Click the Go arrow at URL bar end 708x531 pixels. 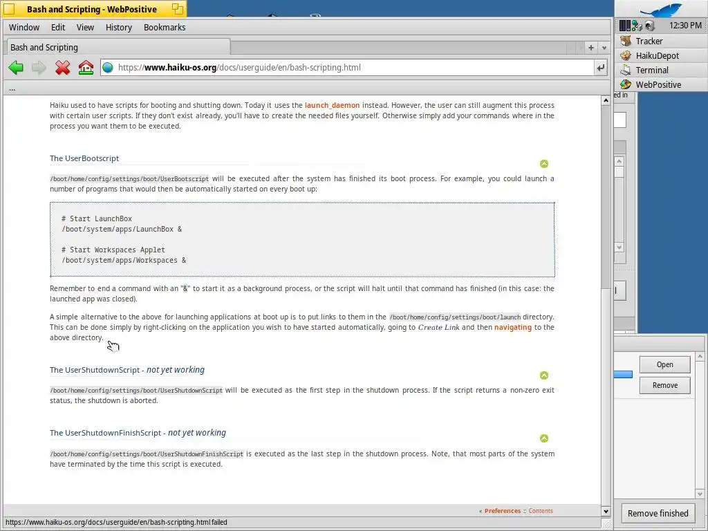point(601,68)
